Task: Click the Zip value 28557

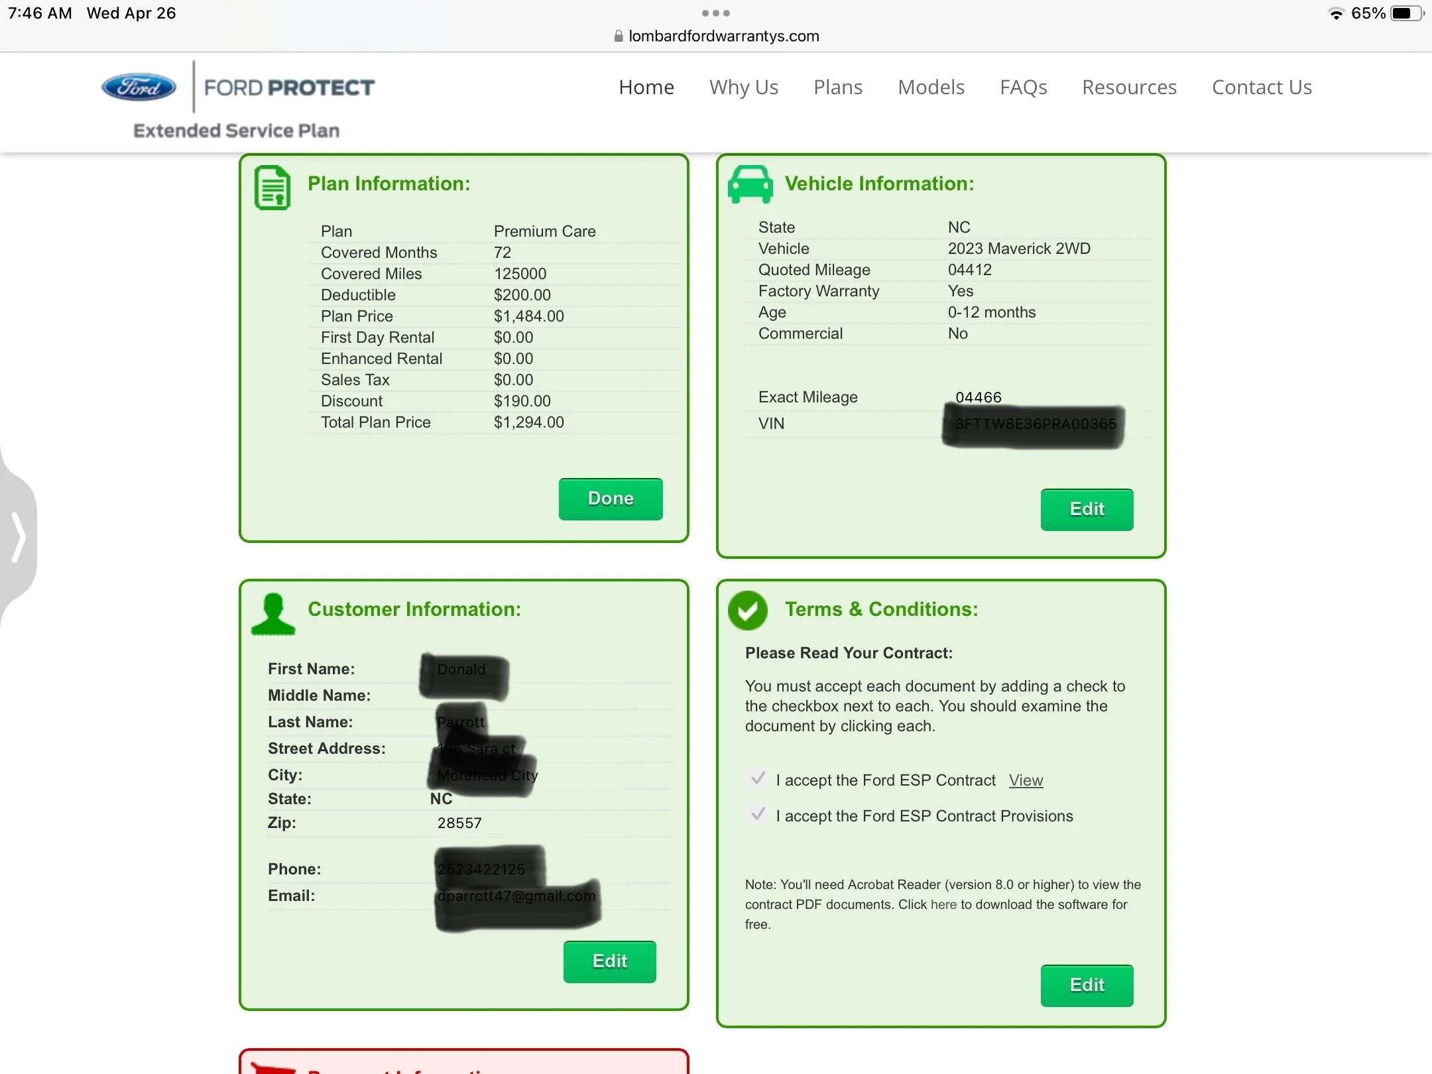Action: tap(459, 823)
